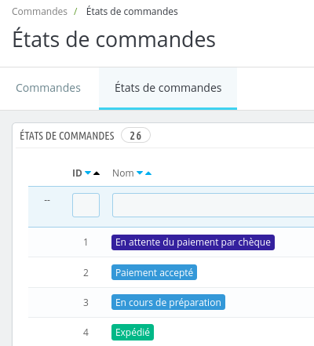The height and width of the screenshot is (346, 314).
Task: Sort Nom column descending arrow
Action: pos(140,173)
